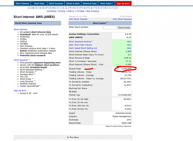Viewport: 193px width, 141px height.
Task: Open the NYSE exchange link
Action: click(x=62, y=11)
